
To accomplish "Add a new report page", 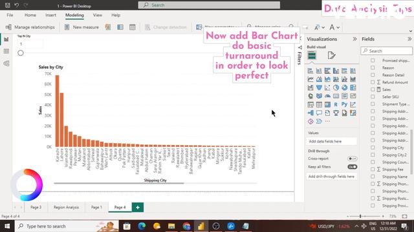I will pos(138,208).
